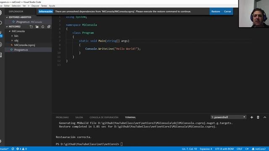
Task: Click Cerrar to dismiss the notification
Action: coord(227,11)
